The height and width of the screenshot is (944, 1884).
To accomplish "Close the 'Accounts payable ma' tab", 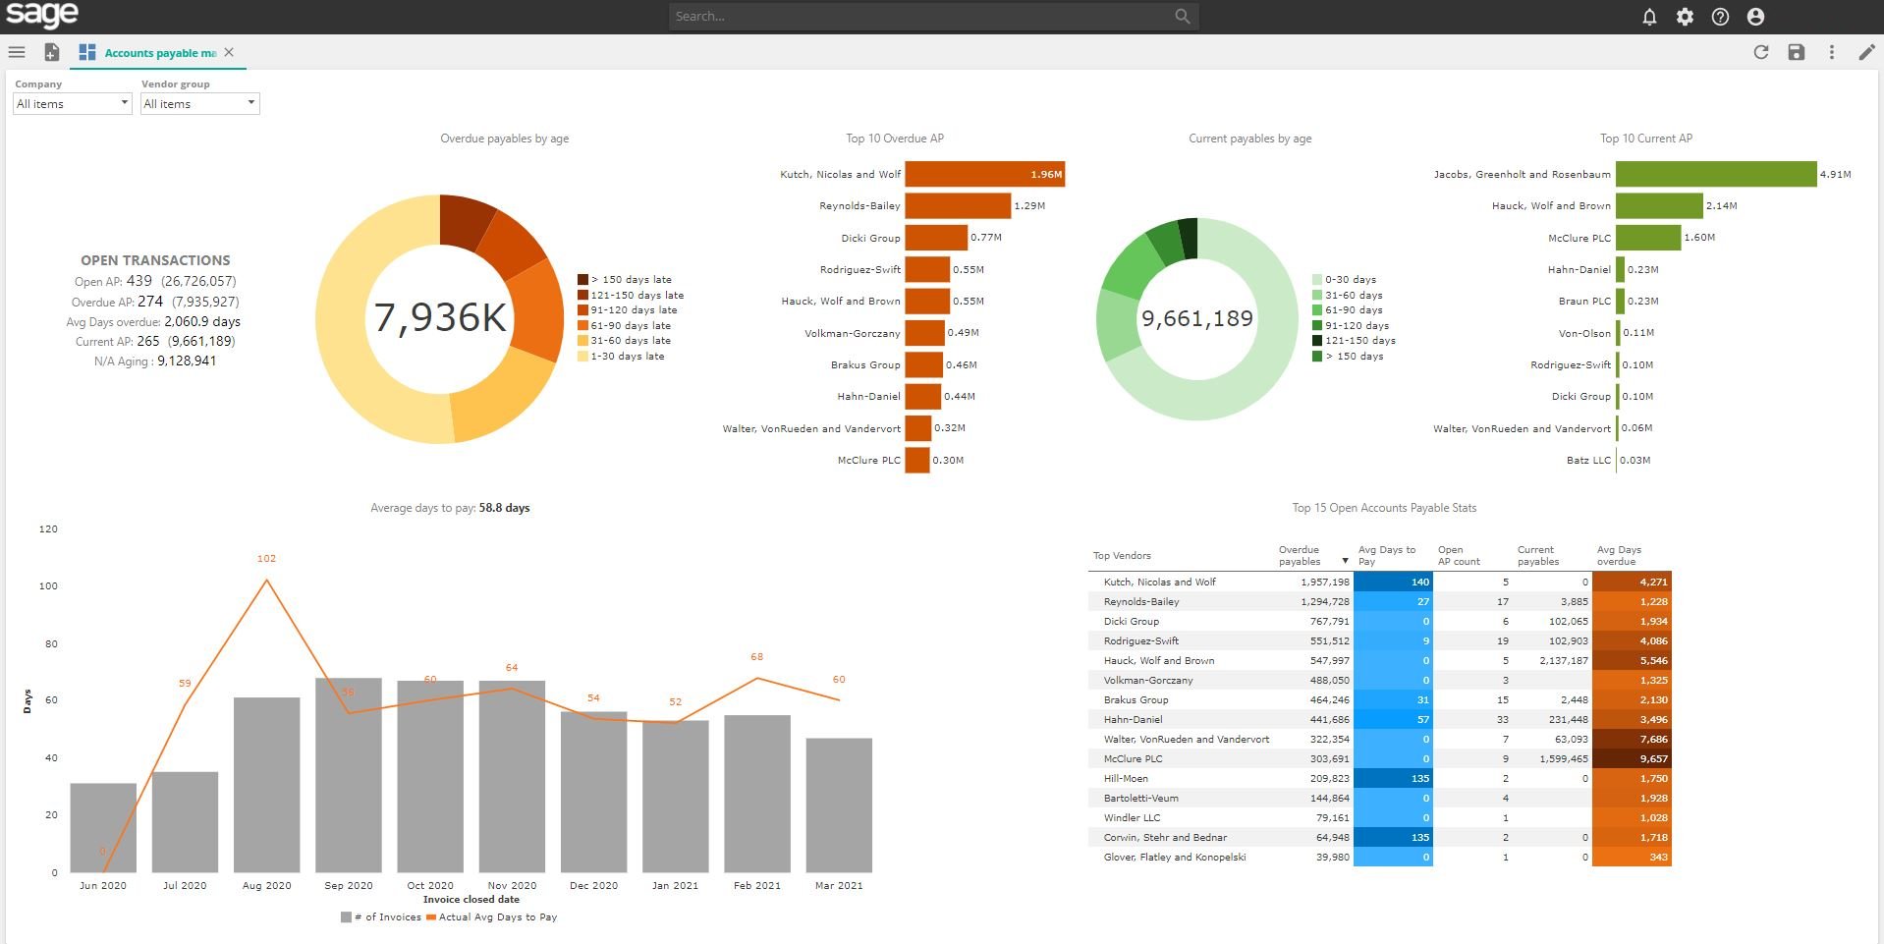I will 230,52.
